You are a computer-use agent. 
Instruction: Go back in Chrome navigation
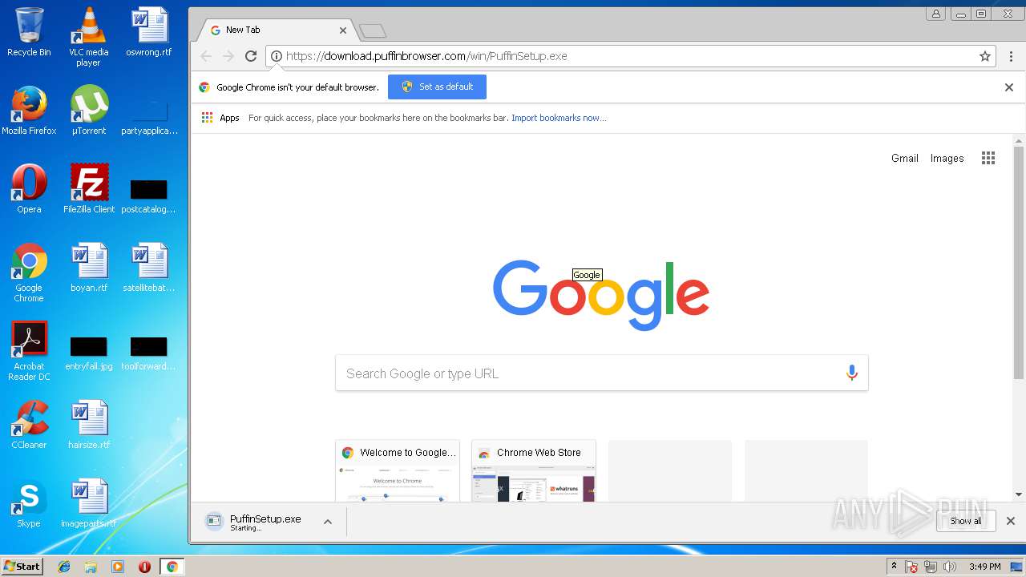[x=206, y=56]
